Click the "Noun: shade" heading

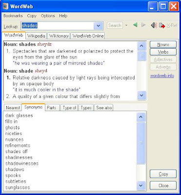(19, 71)
